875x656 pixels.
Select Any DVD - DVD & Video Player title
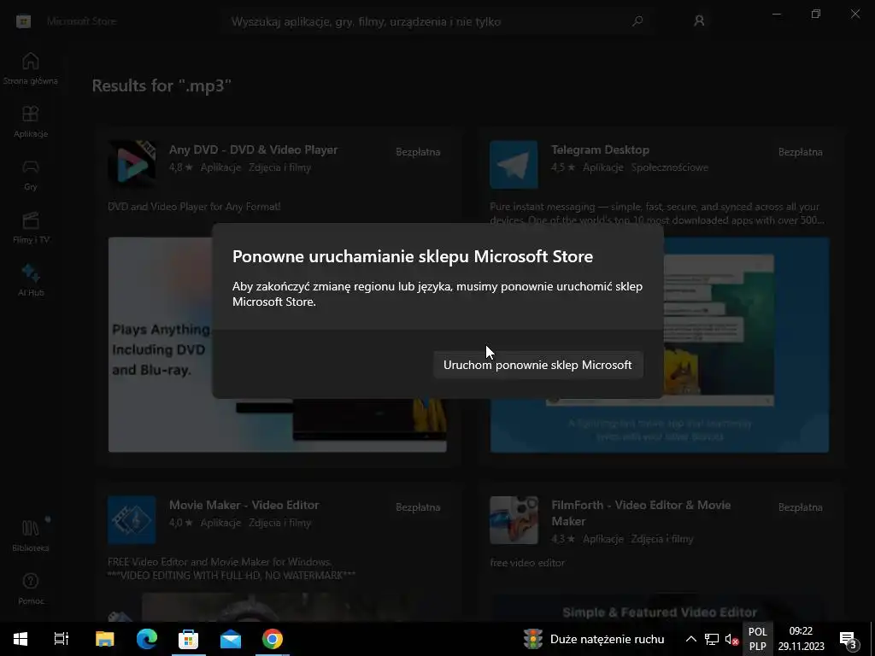pyautogui.click(x=253, y=150)
